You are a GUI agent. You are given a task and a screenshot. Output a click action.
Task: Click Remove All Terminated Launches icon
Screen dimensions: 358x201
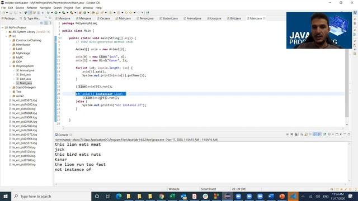click(296, 135)
